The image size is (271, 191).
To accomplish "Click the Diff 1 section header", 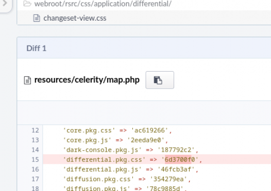I will [36, 49].
